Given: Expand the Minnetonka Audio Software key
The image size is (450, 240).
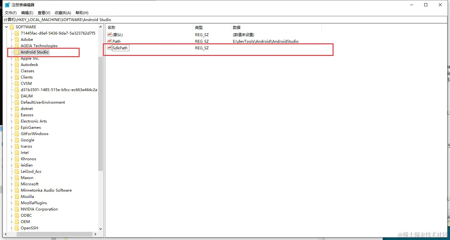Looking at the screenshot, I should (12, 190).
